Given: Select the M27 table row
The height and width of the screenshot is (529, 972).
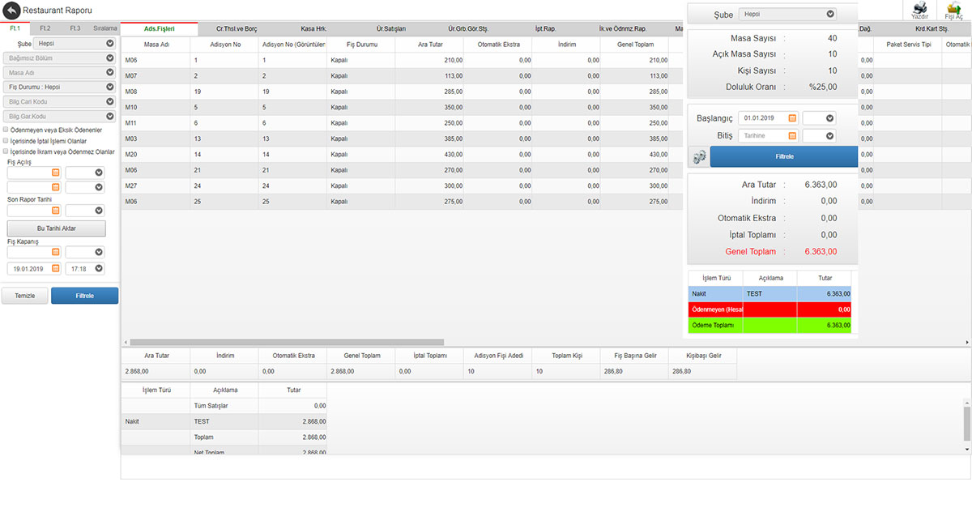Looking at the screenshot, I should pyautogui.click(x=403, y=186).
